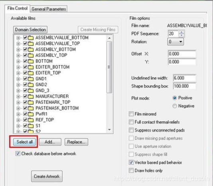Expand the ASSEMBLY_BOTTOM tree node
This screenshot has height=186, width=213.
point(18,49)
